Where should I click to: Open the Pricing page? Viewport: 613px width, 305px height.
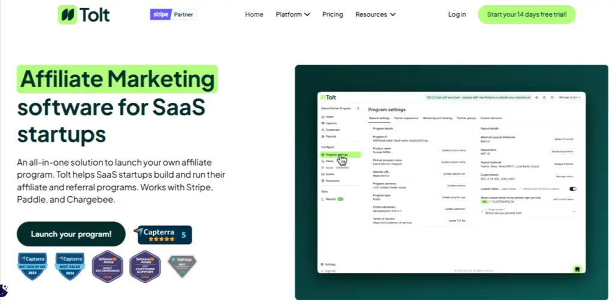tap(333, 14)
